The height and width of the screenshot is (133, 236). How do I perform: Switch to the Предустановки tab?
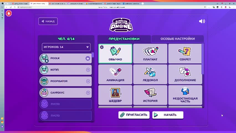pyautogui.click(x=124, y=39)
